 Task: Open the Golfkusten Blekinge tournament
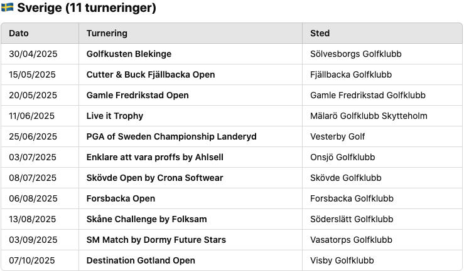click(129, 54)
